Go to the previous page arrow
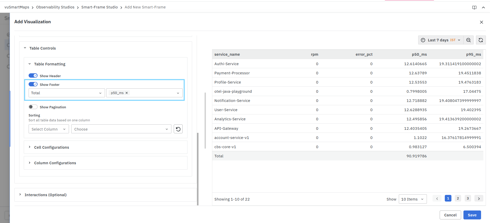Screen dimensions: 490x223 pos(437,198)
